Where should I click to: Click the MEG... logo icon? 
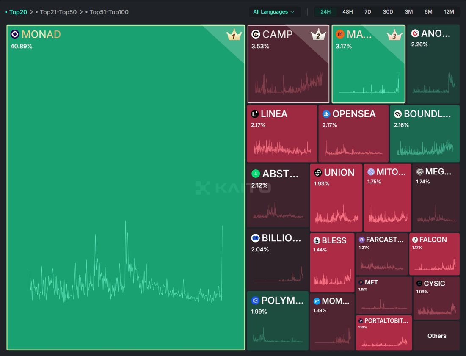(x=419, y=171)
